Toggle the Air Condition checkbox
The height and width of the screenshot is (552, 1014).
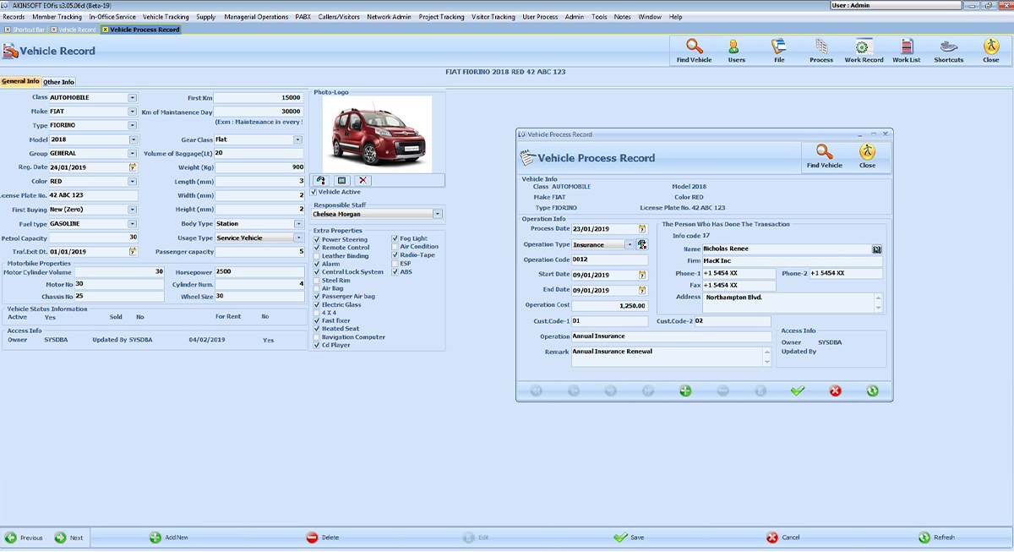pyautogui.click(x=395, y=247)
